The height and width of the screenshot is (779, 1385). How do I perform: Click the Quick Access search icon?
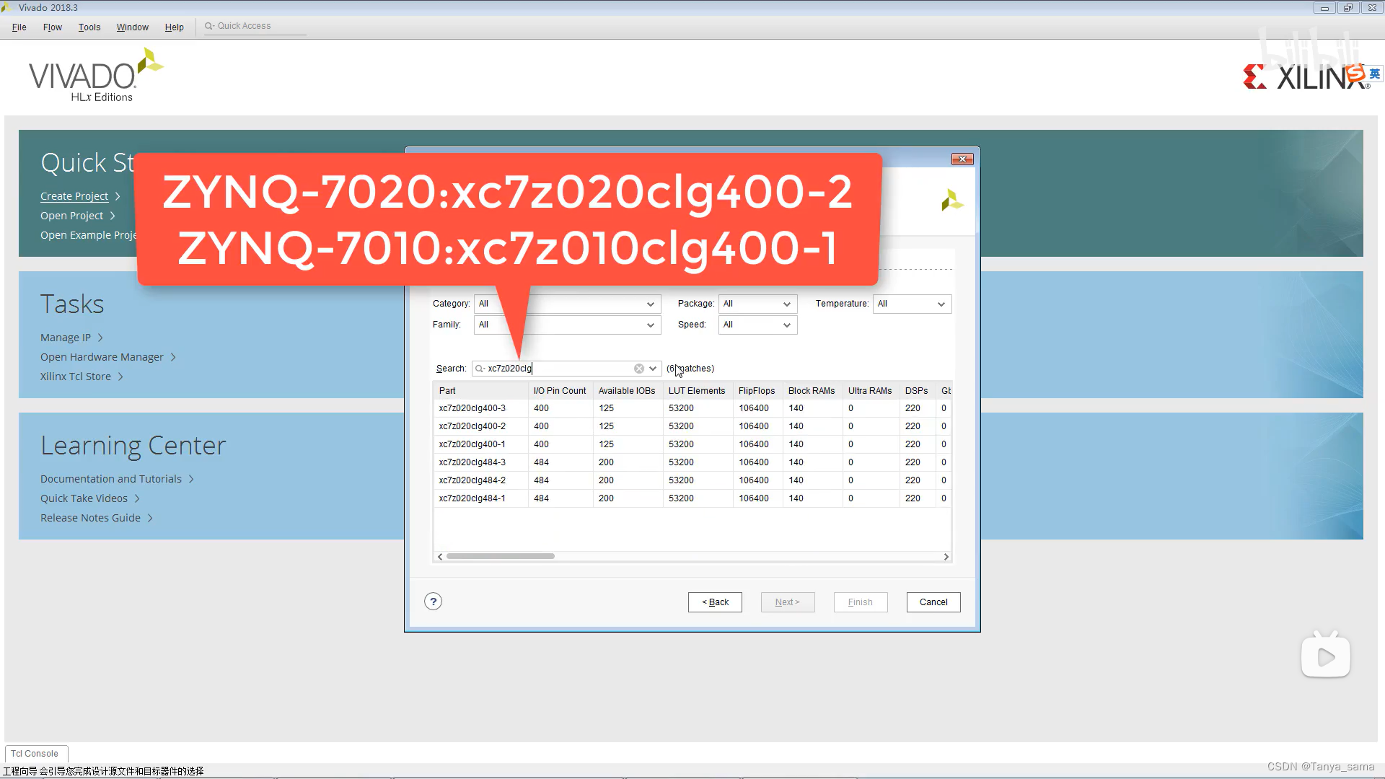[209, 26]
